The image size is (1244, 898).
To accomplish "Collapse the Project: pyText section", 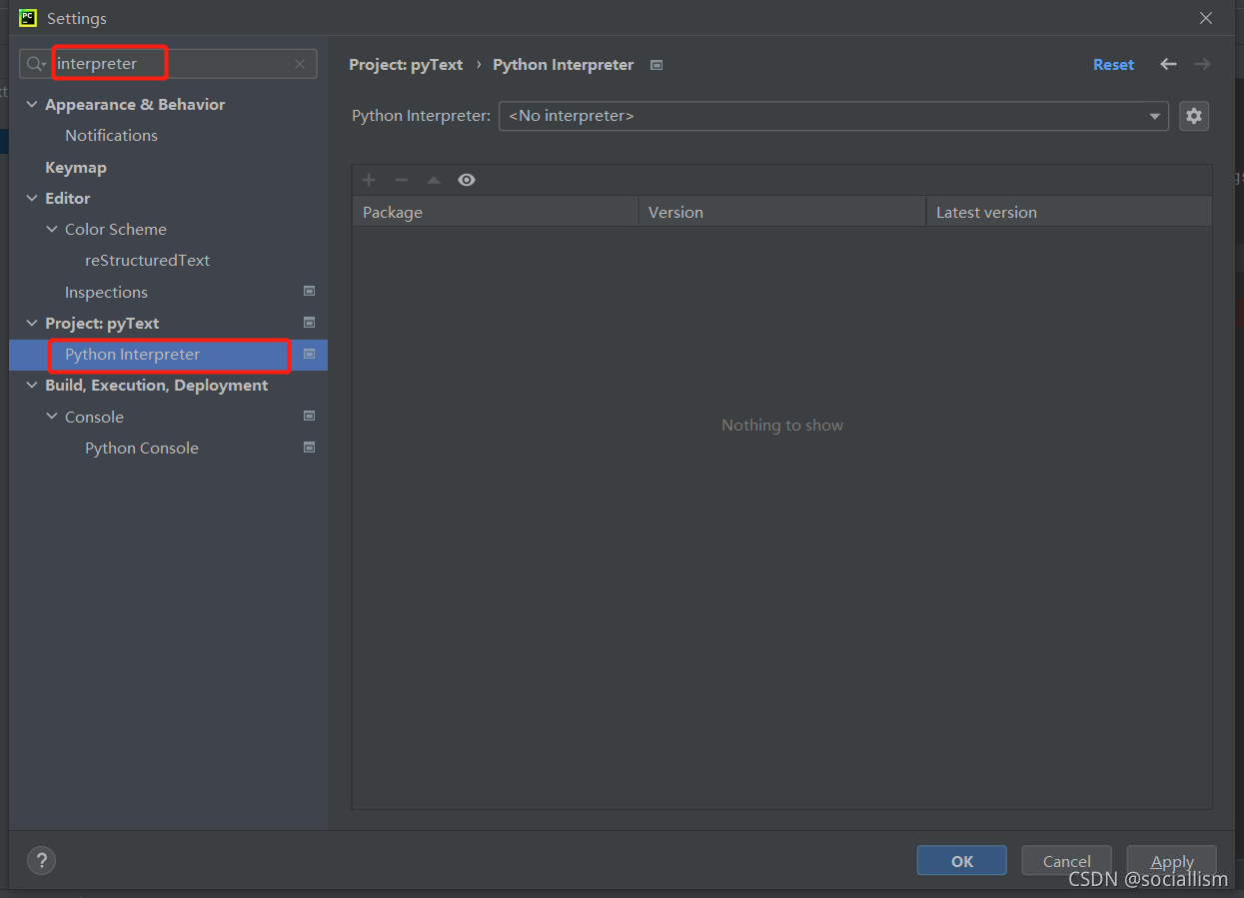I will pos(32,324).
